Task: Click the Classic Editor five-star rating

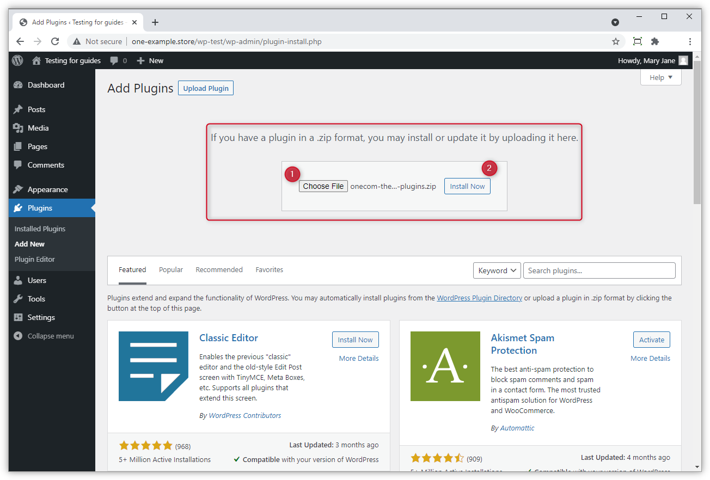Action: 146,445
